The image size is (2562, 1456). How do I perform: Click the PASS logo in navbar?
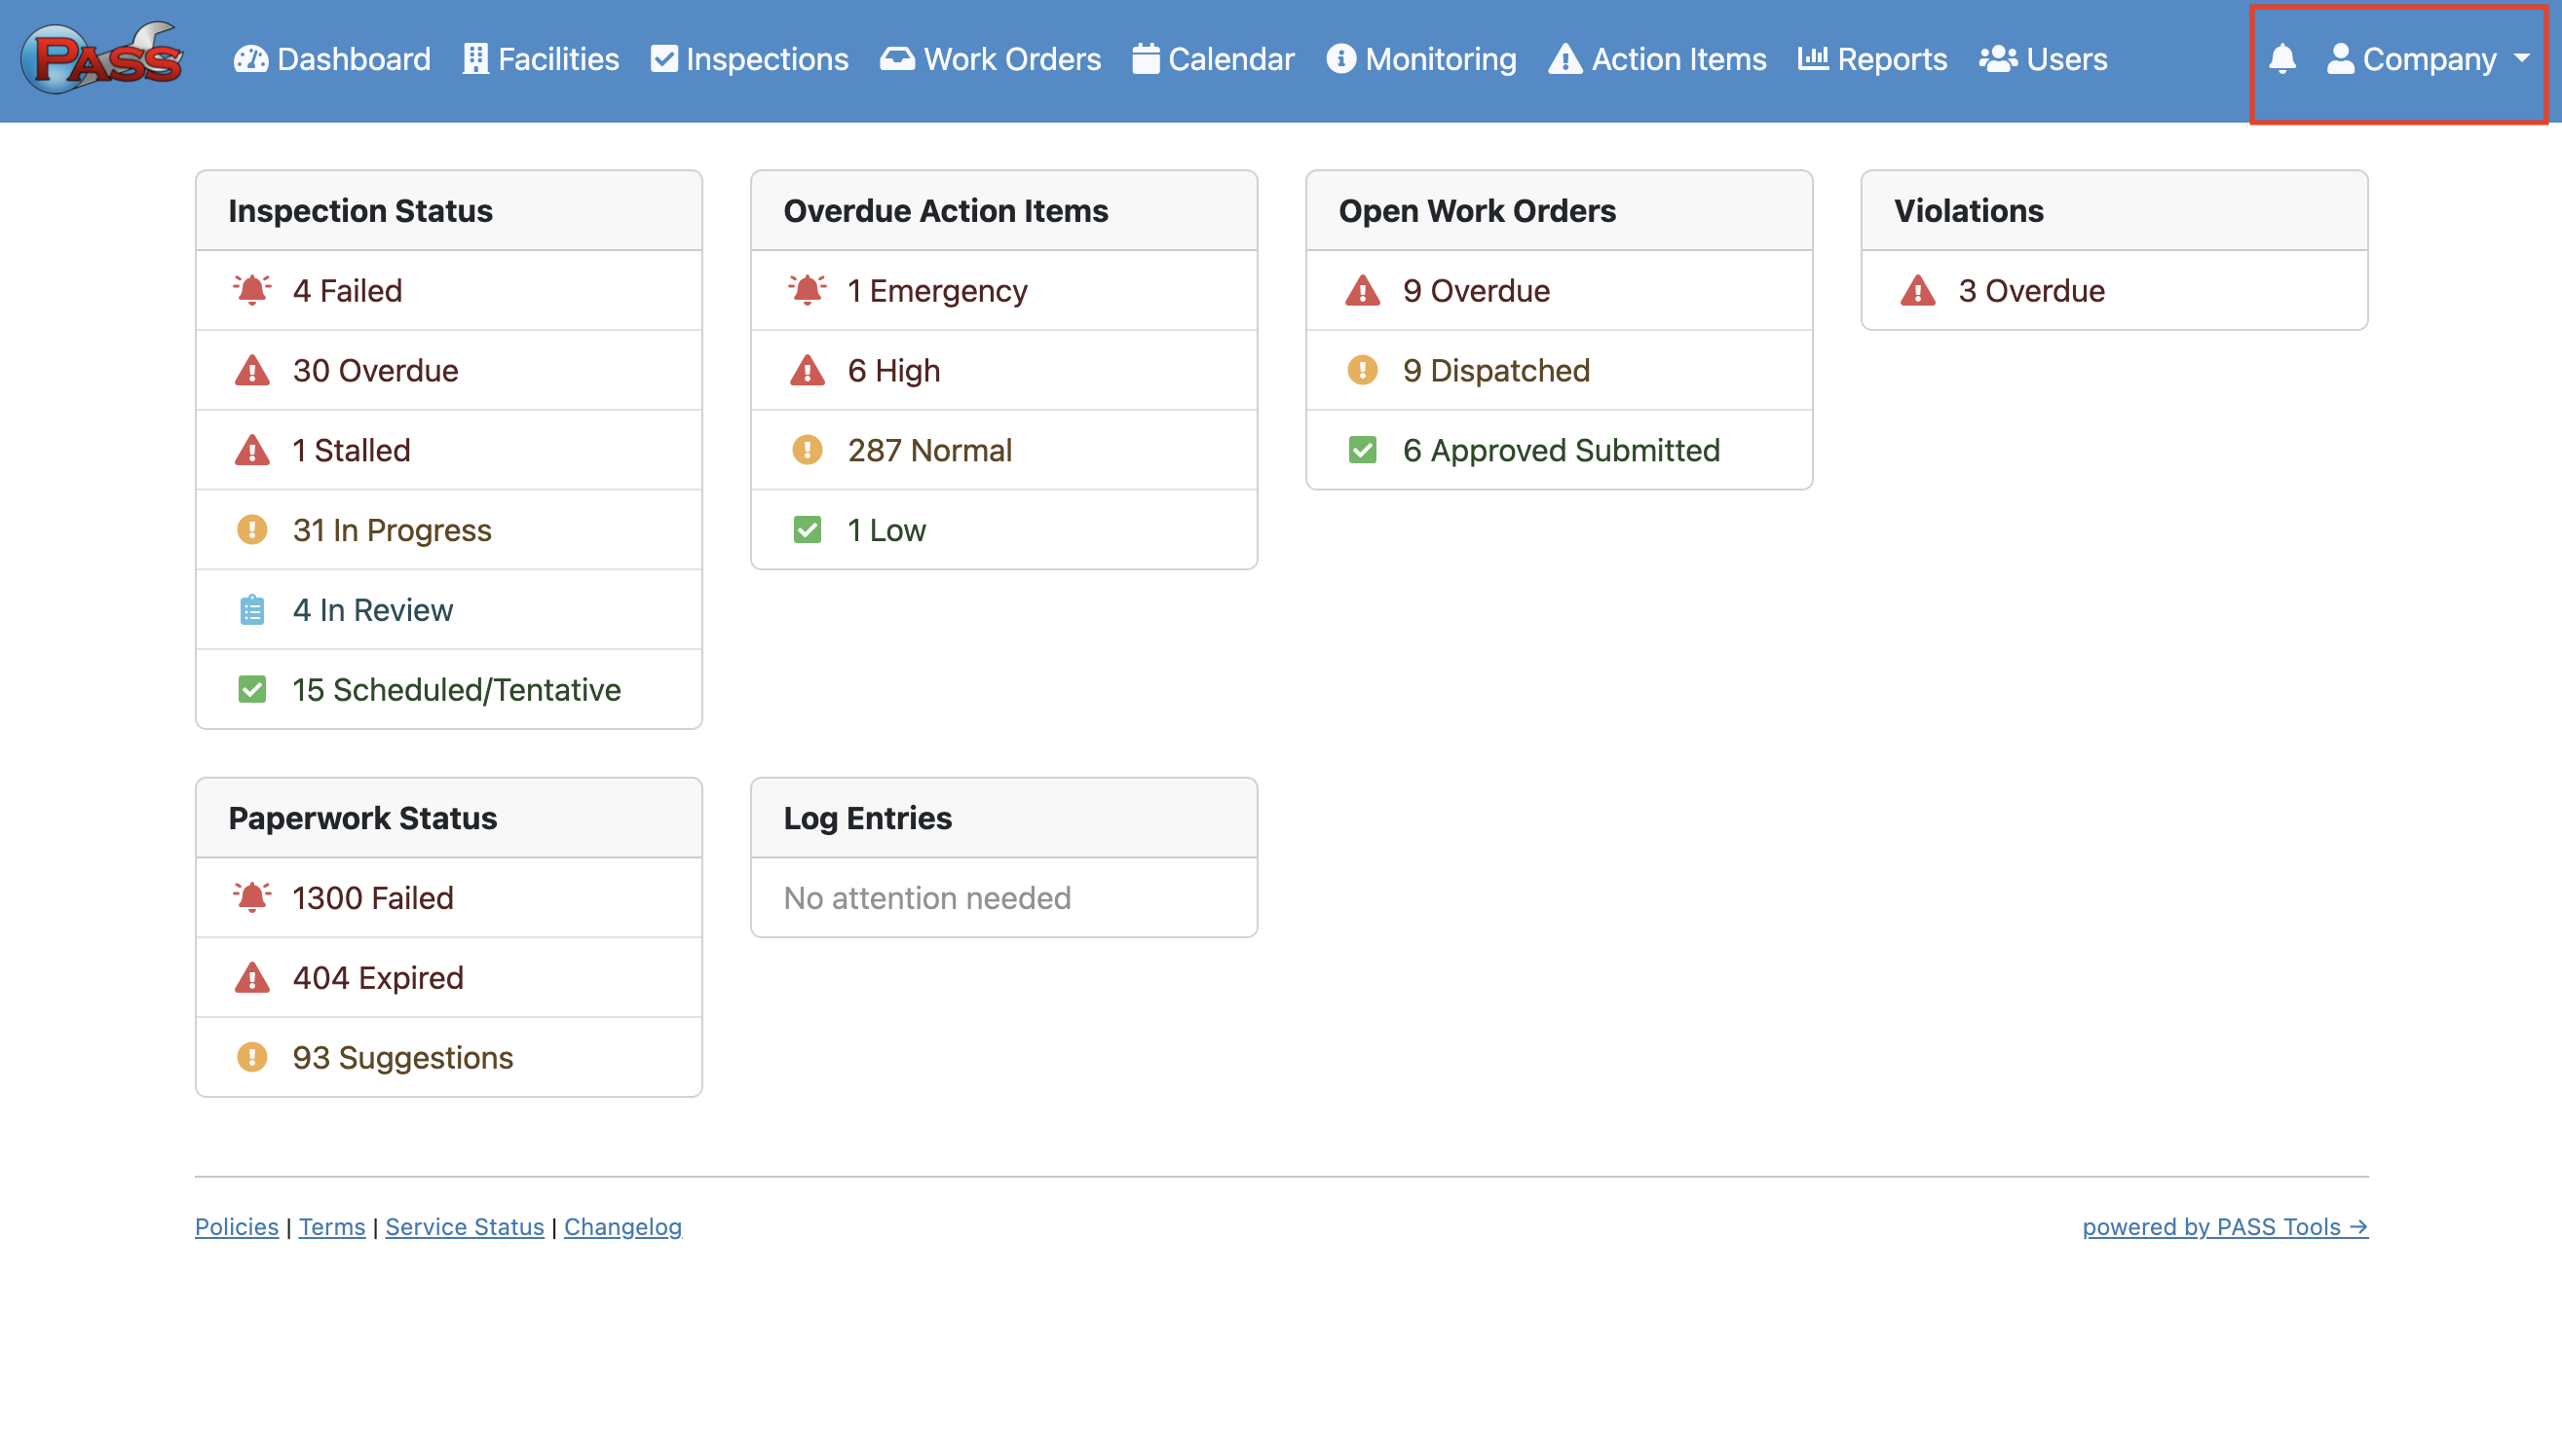coord(103,59)
